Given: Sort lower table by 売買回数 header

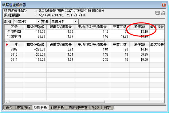Looking at the screenshot, I should pyautogui.click(x=120, y=45).
